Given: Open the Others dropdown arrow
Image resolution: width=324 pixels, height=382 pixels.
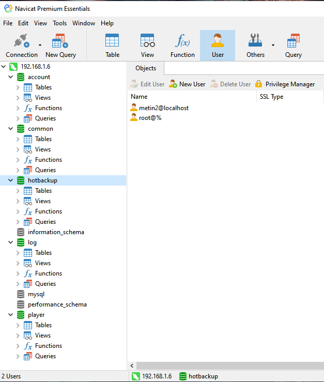Looking at the screenshot, I should [x=273, y=45].
